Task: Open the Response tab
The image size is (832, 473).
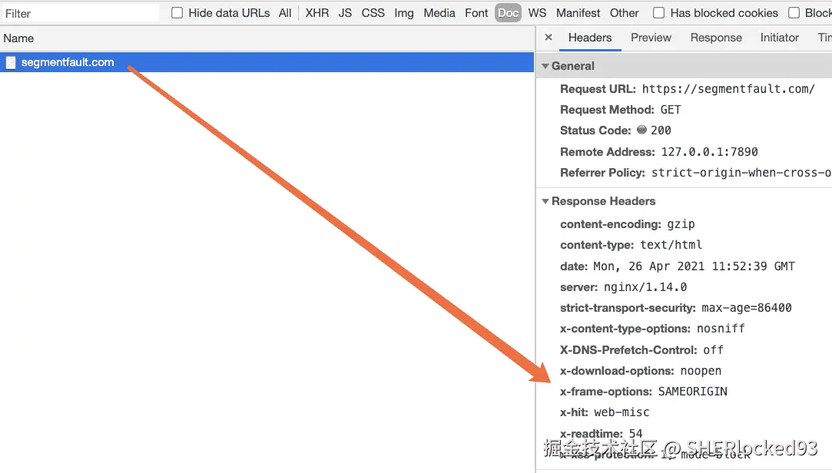Action: pyautogui.click(x=716, y=38)
